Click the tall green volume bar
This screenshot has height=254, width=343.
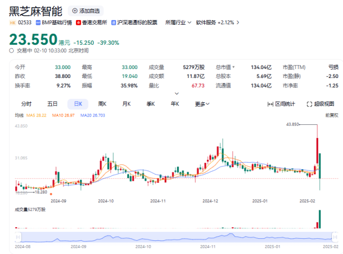click(x=320, y=219)
